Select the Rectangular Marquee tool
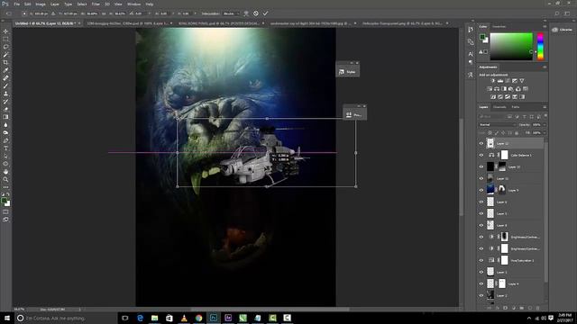Viewport: 577px width, 324px height. pyautogui.click(x=5, y=40)
